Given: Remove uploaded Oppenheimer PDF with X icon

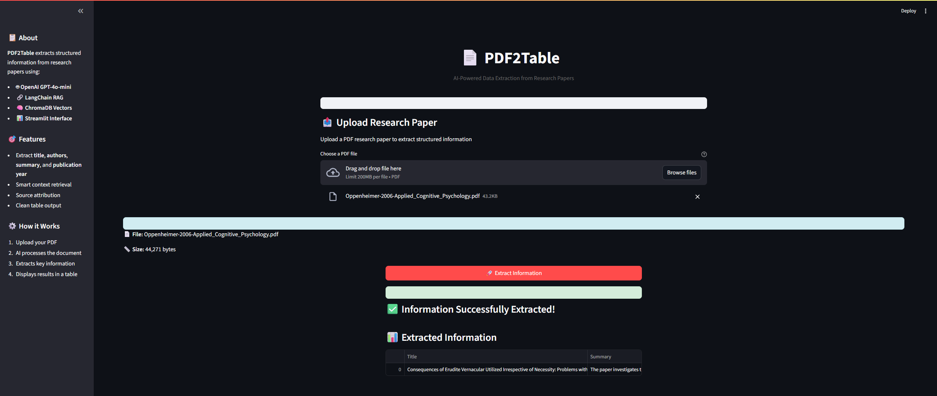Looking at the screenshot, I should (697, 197).
